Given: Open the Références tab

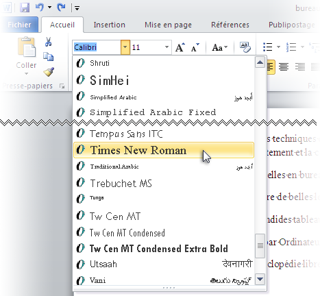Looking at the screenshot, I should tap(230, 25).
